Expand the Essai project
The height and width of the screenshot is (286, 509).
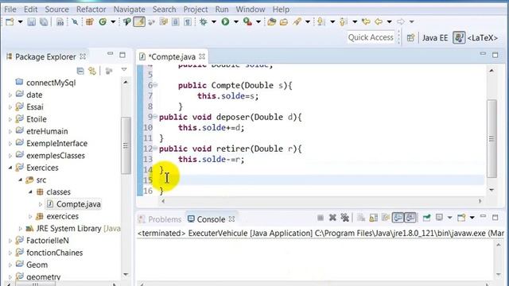(10, 107)
